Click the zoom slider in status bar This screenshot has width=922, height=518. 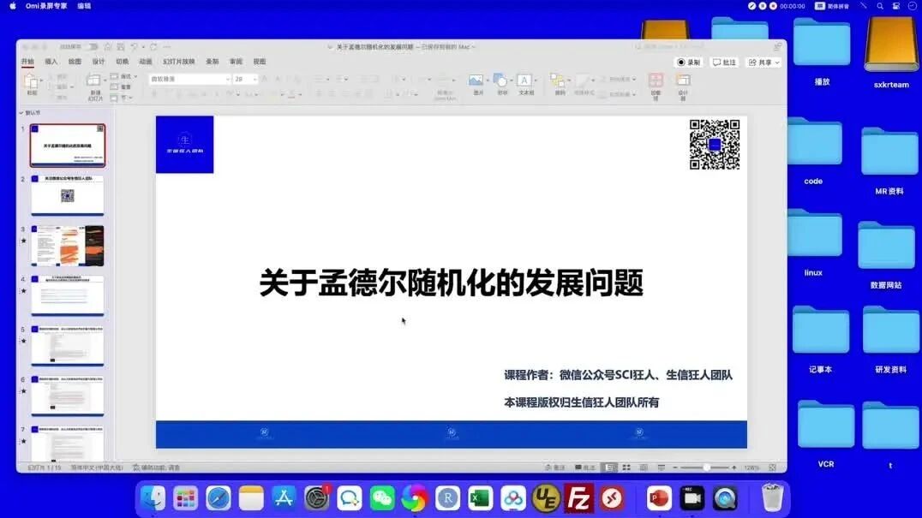coord(704,467)
